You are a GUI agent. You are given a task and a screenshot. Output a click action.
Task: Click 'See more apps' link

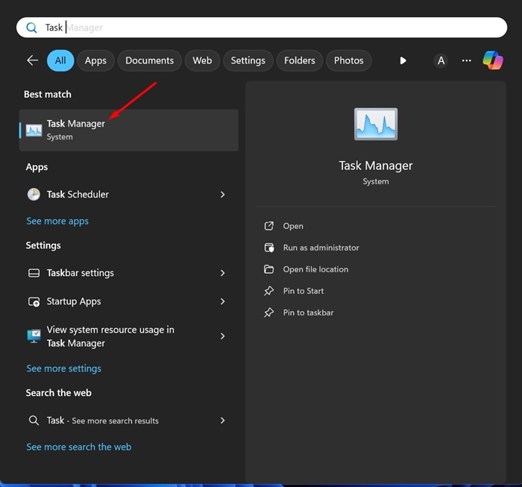point(57,221)
